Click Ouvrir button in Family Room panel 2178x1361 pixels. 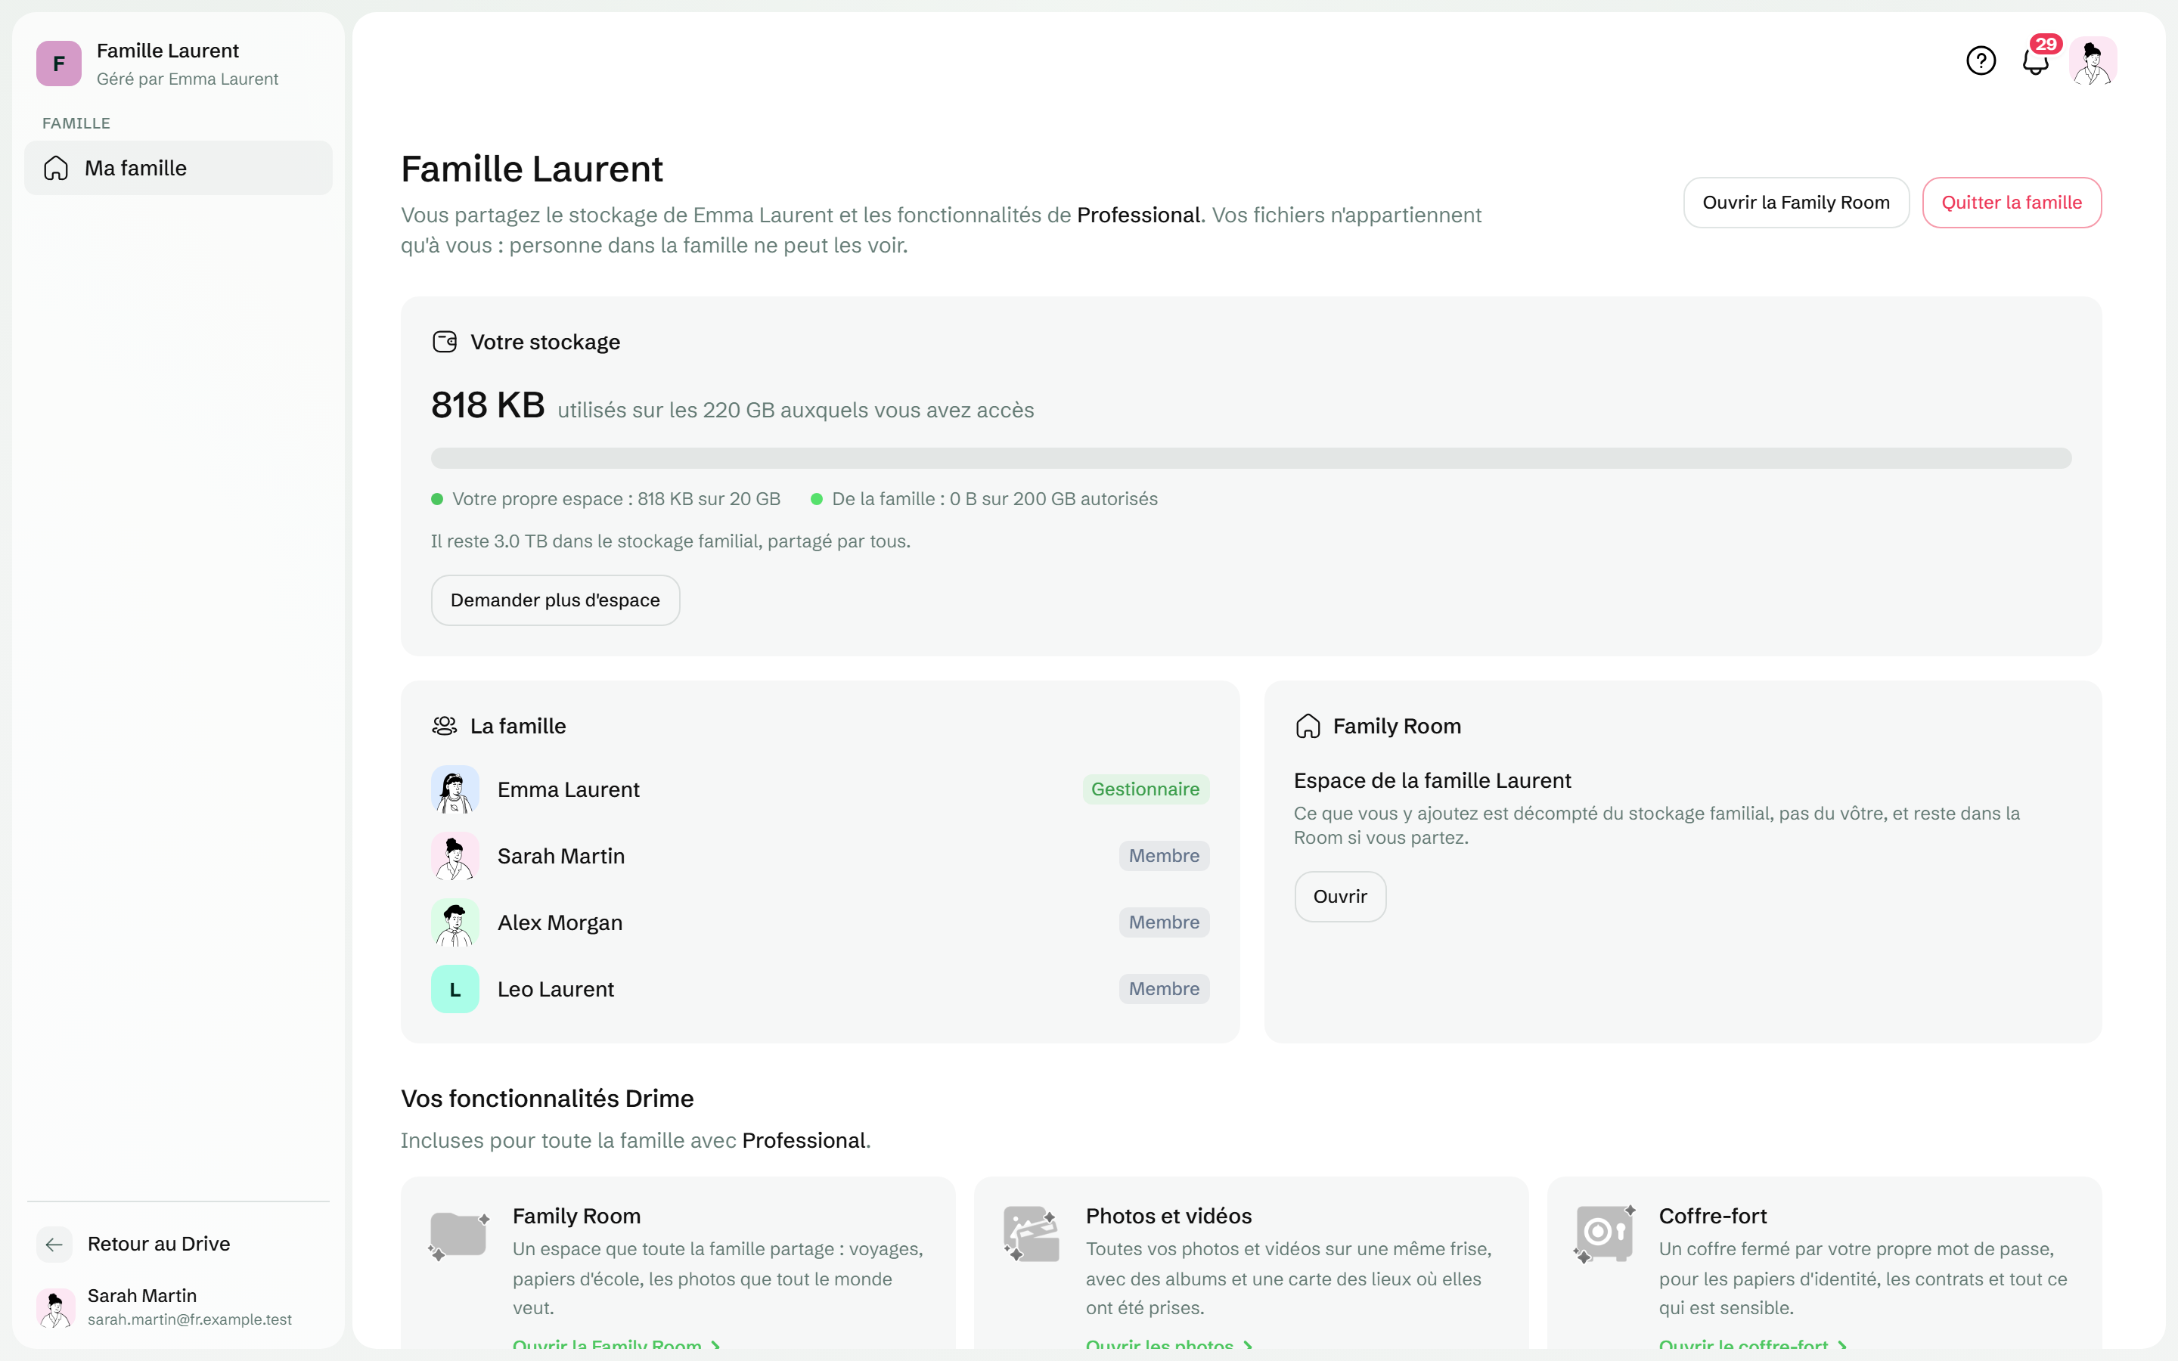pos(1339,897)
